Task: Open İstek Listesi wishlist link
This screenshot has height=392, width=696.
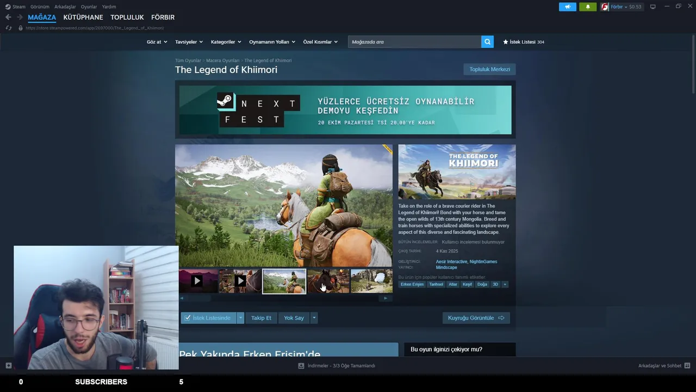Action: tap(524, 42)
